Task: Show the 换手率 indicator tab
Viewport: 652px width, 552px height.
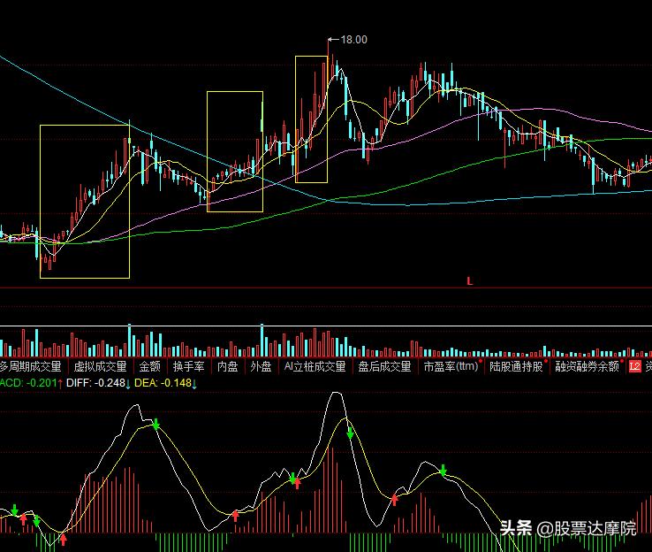Action: click(x=189, y=367)
